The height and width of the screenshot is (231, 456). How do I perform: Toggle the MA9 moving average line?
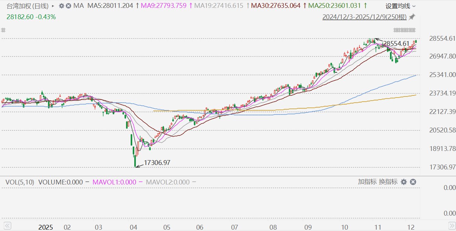tap(164, 6)
